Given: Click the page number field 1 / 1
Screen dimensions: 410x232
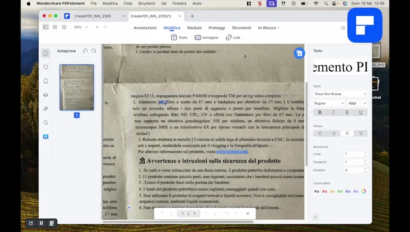Looking at the screenshot, I should [x=189, y=213].
